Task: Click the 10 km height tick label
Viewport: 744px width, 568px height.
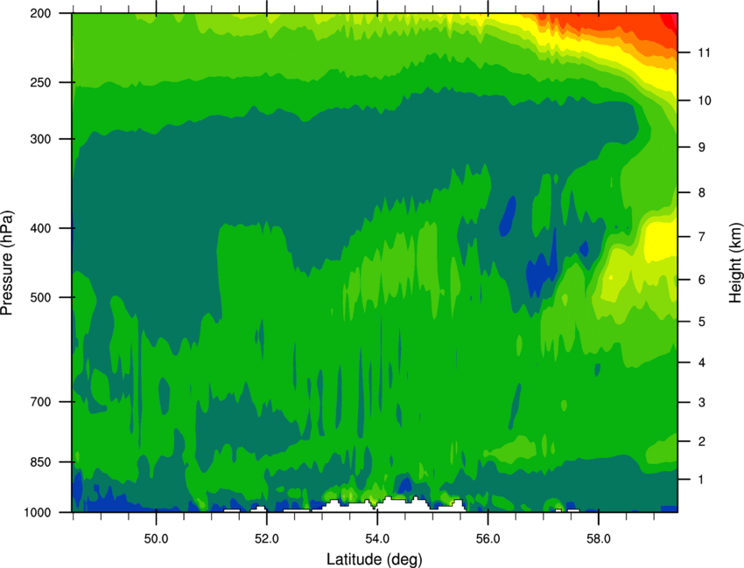Action: click(704, 100)
